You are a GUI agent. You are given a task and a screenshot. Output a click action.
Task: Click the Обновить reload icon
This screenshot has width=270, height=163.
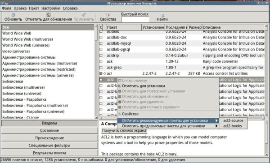pos(13,15)
